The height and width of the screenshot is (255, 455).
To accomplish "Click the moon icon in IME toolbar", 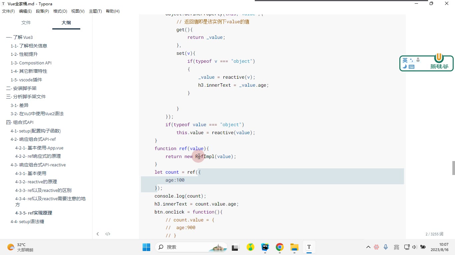I will [404, 66].
